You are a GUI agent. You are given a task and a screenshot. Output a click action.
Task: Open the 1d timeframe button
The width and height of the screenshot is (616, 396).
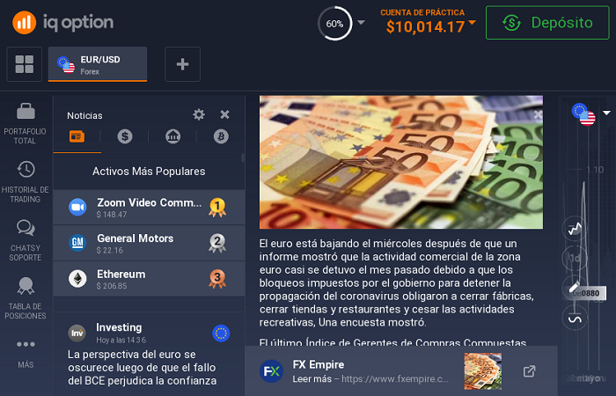(575, 258)
